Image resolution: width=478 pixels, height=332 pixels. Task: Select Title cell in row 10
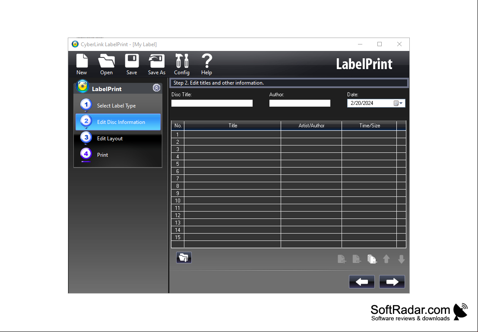pyautogui.click(x=233, y=201)
